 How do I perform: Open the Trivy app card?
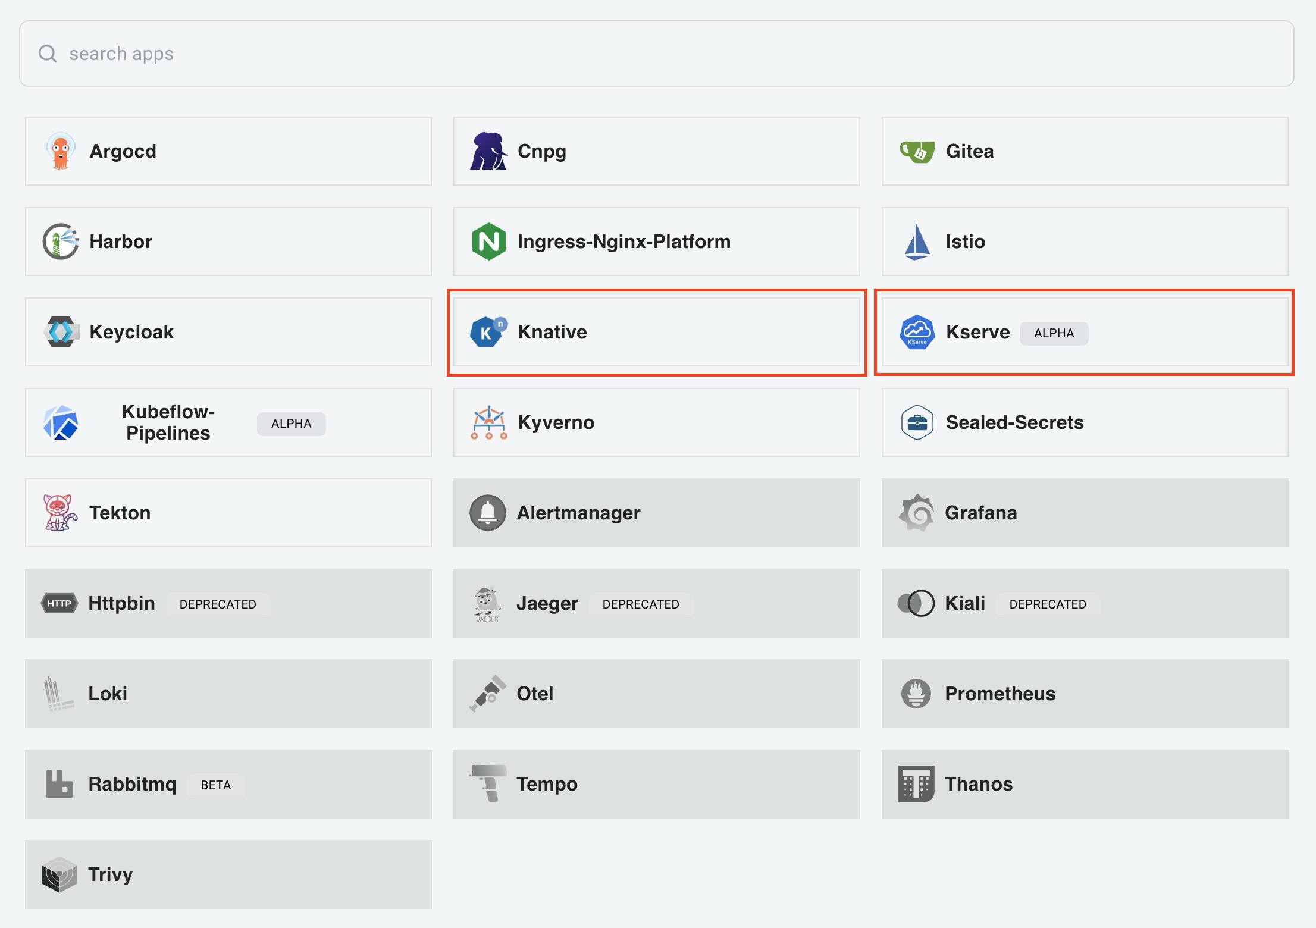pyautogui.click(x=228, y=874)
